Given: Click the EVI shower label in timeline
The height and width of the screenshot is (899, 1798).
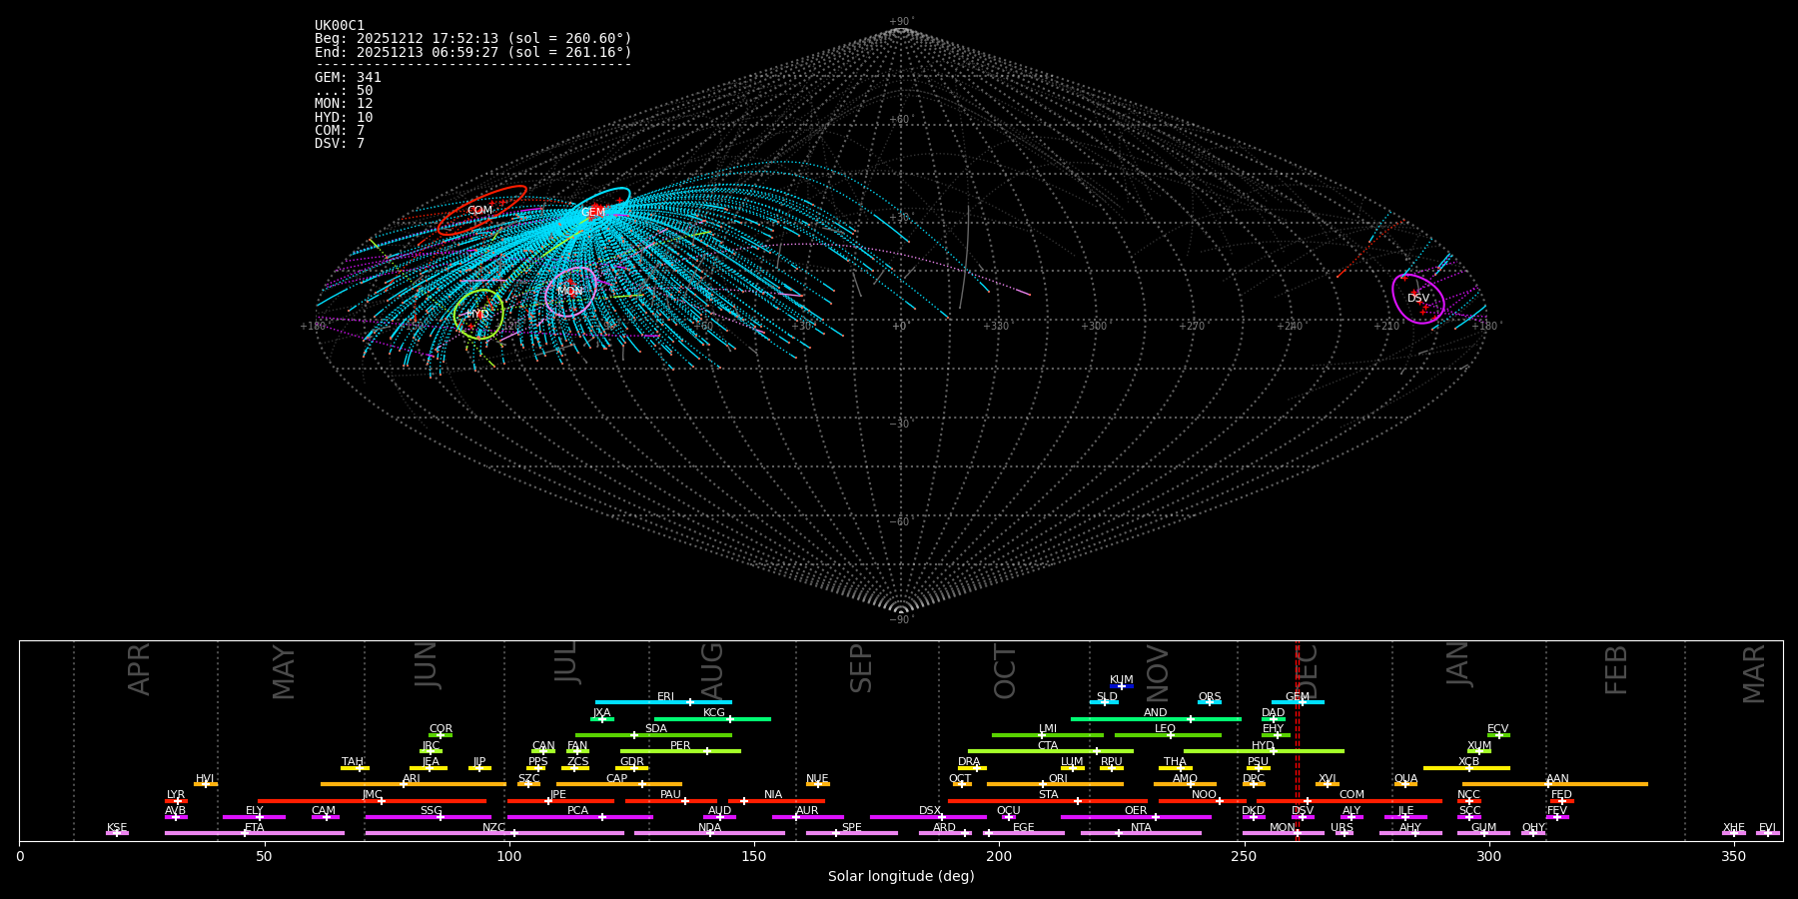Looking at the screenshot, I should (1767, 828).
